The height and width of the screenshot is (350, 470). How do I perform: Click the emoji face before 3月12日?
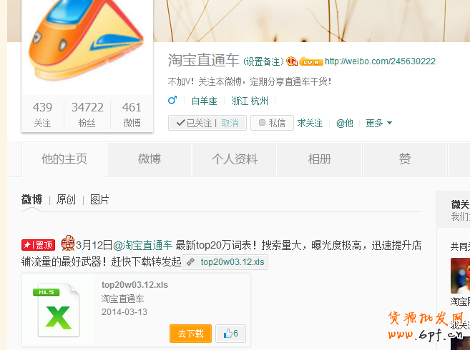(x=68, y=244)
